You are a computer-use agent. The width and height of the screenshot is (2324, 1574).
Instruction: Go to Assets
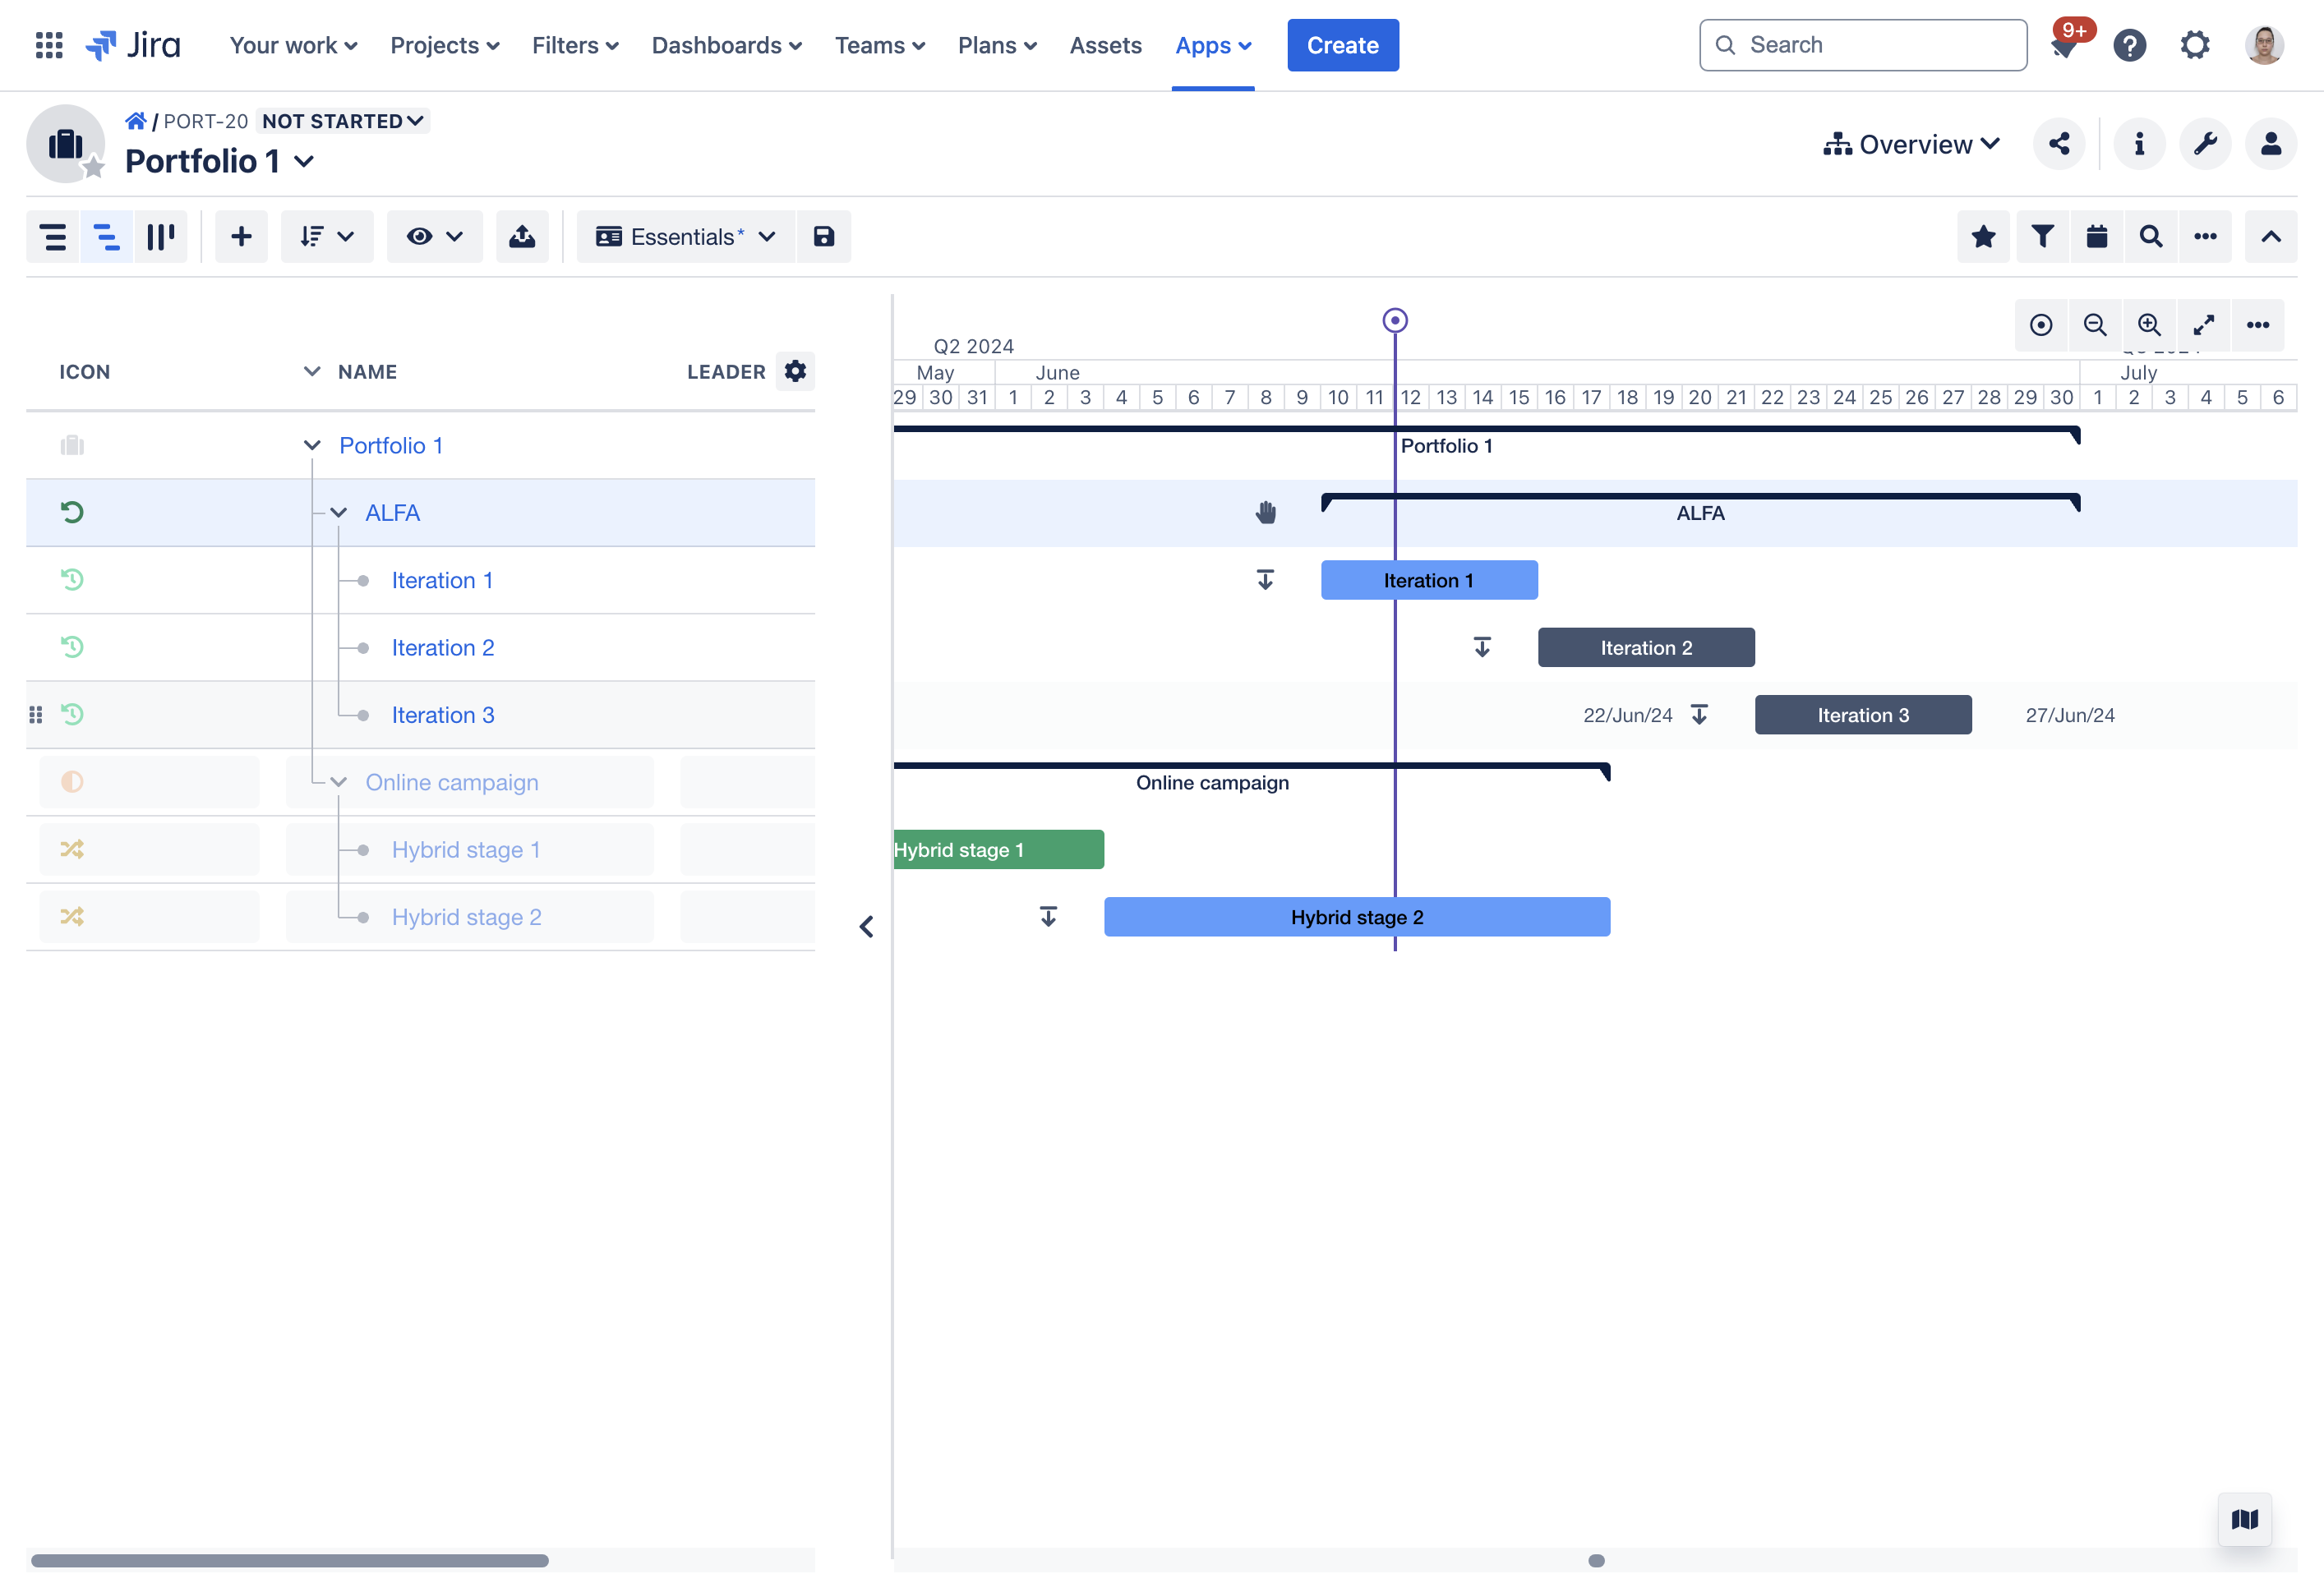(1105, 45)
